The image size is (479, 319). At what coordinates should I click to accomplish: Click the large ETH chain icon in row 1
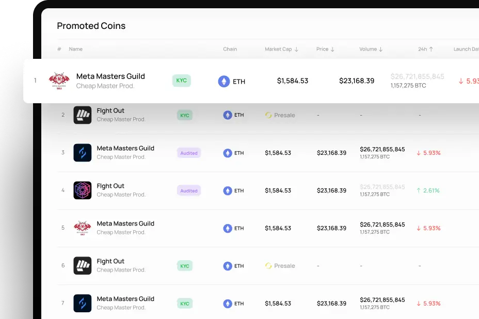click(x=224, y=81)
